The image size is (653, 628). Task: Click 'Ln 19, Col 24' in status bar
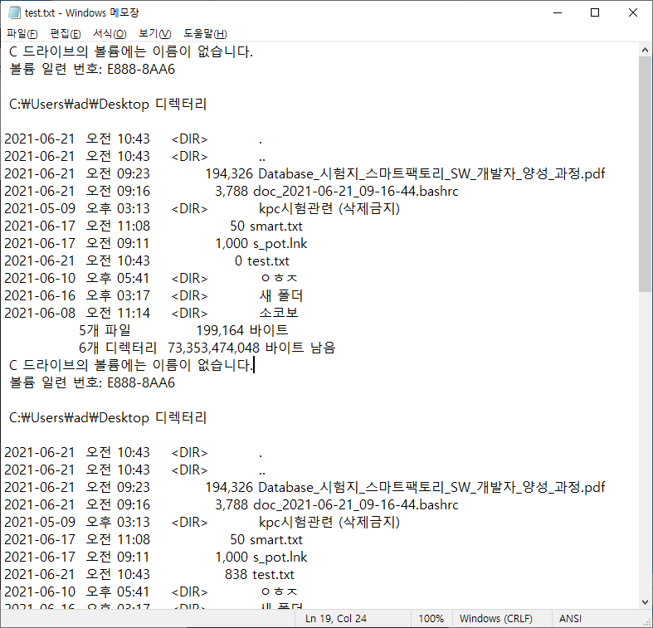[336, 618]
